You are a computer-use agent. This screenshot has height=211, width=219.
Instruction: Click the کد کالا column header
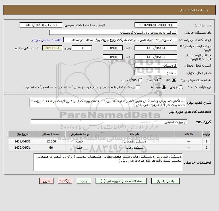[x=189, y=134]
